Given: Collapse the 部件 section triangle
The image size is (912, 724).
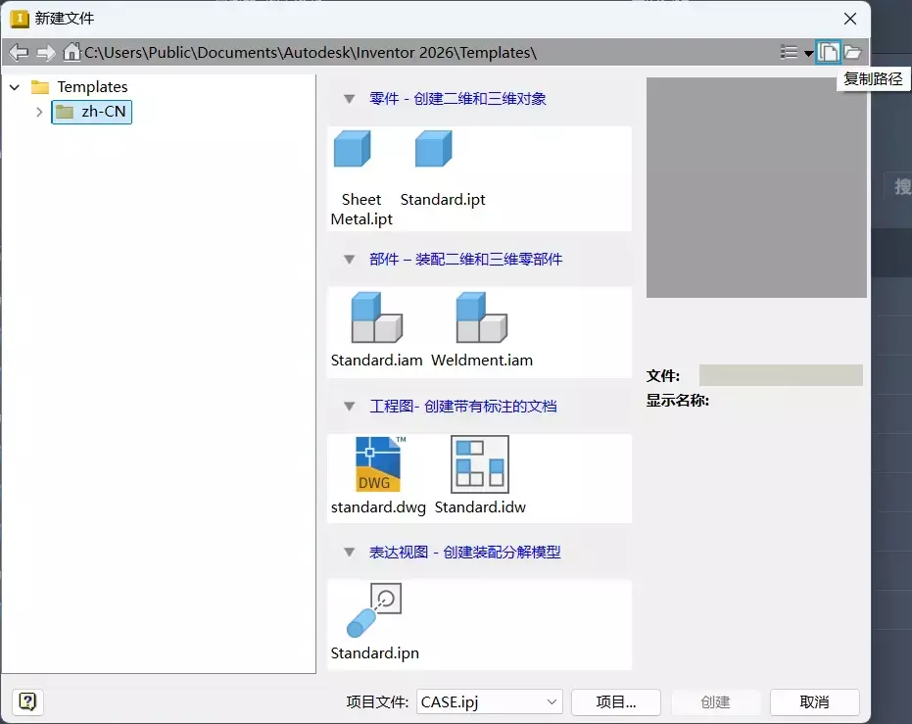Looking at the screenshot, I should pyautogui.click(x=349, y=260).
